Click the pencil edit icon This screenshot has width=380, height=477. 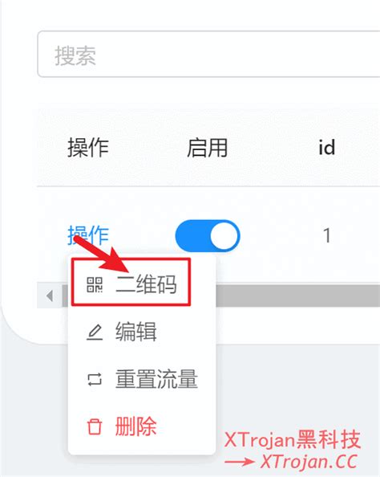click(95, 332)
